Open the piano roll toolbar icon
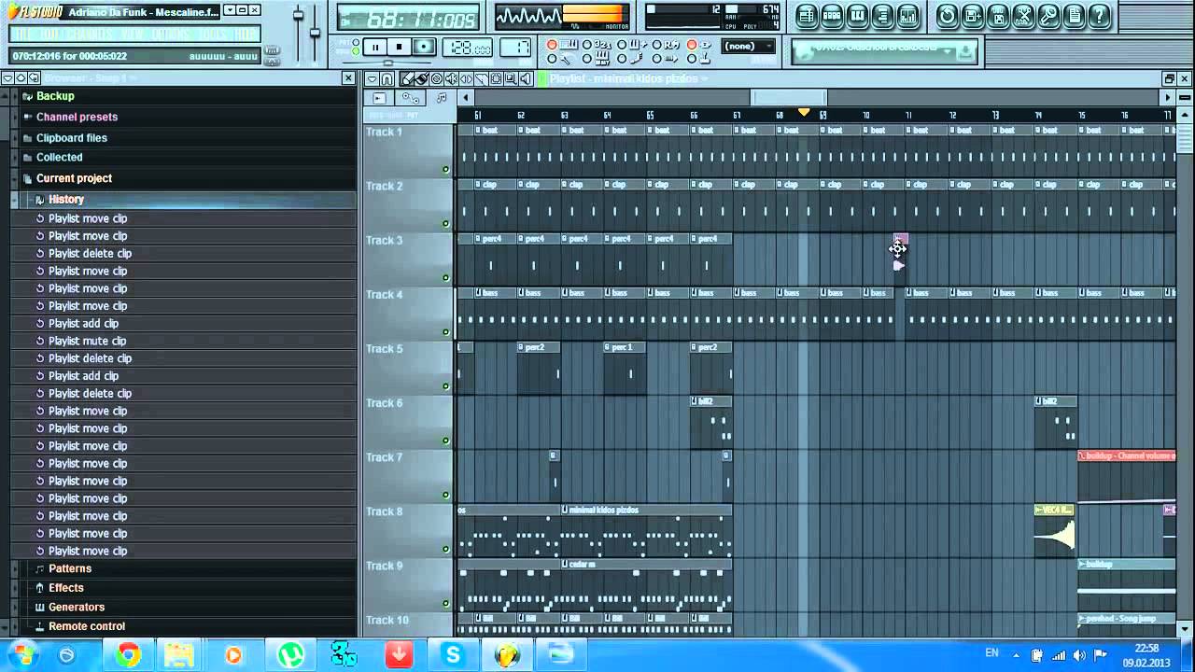 [857, 16]
